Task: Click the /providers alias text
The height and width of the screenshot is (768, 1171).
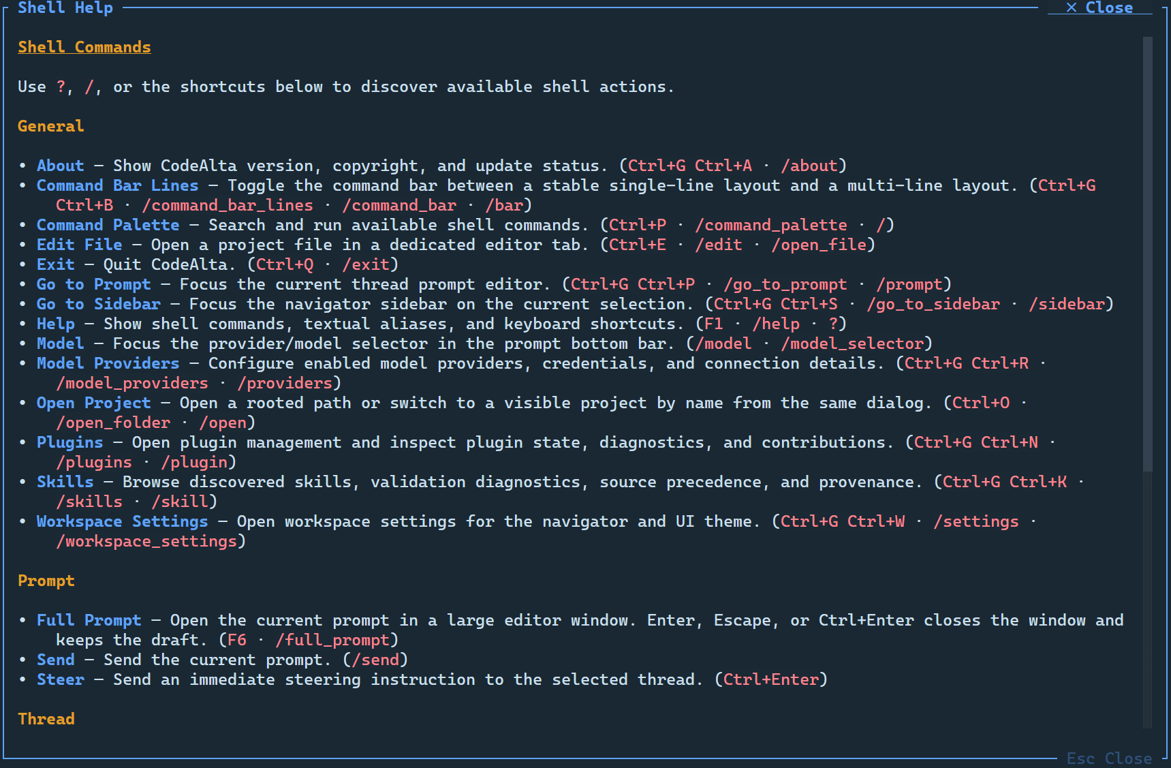Action: click(285, 383)
